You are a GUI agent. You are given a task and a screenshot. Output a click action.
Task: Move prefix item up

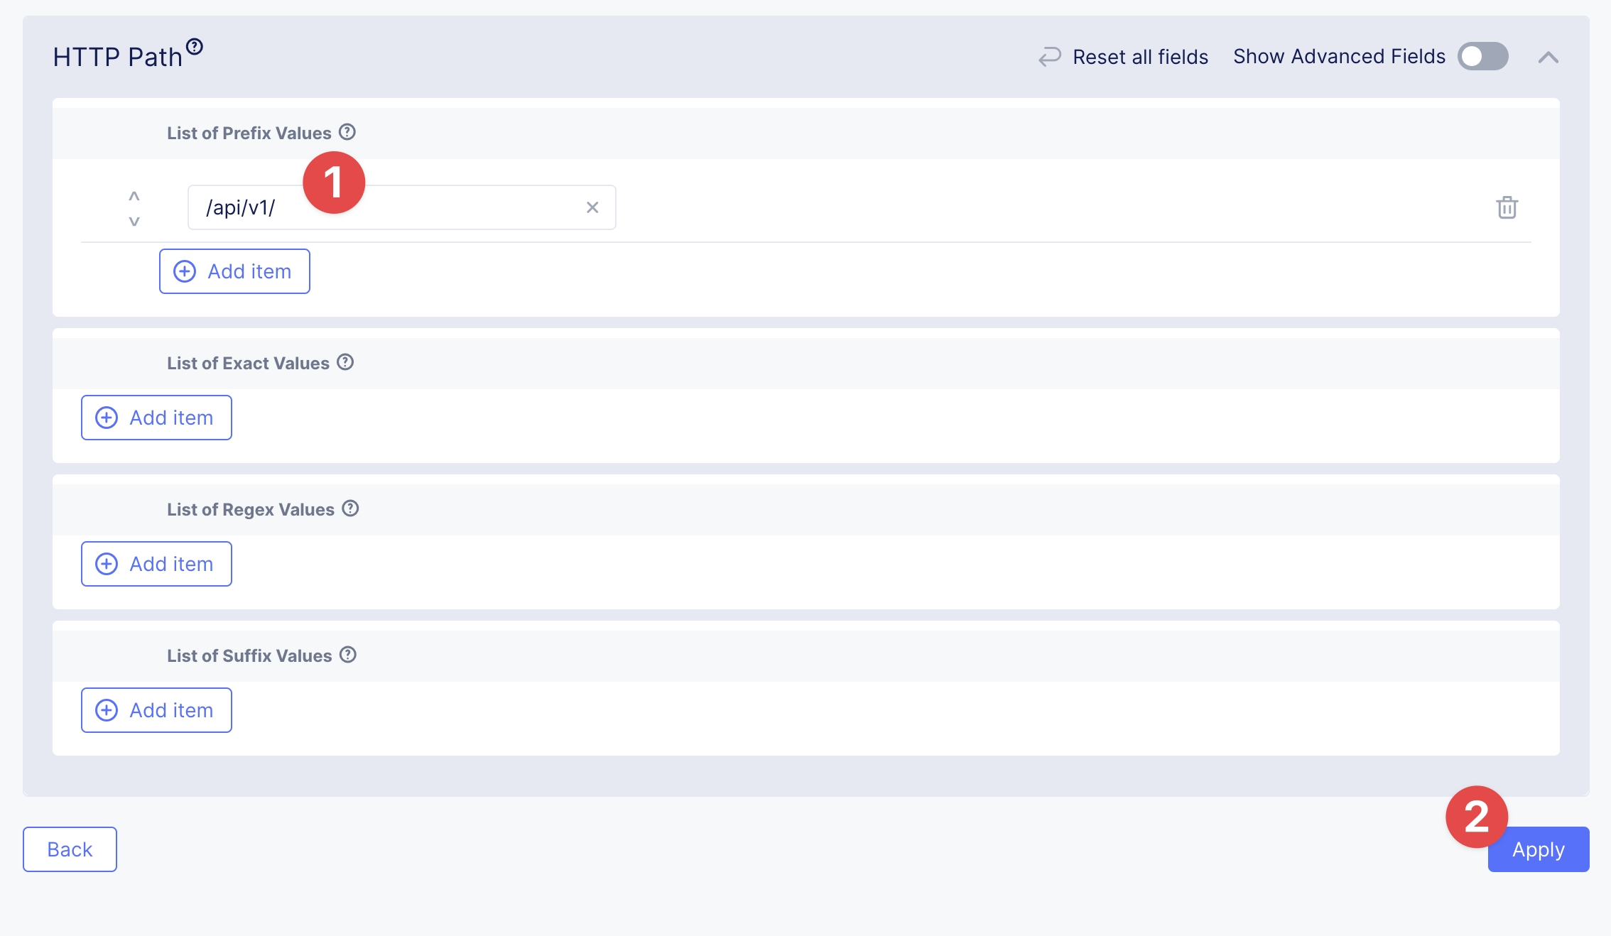click(x=134, y=195)
